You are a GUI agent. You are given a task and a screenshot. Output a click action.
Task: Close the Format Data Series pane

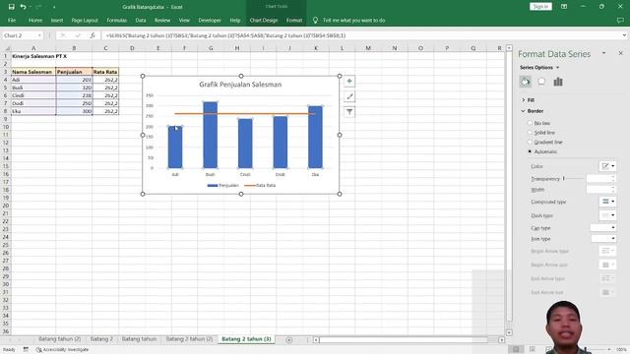pos(620,53)
